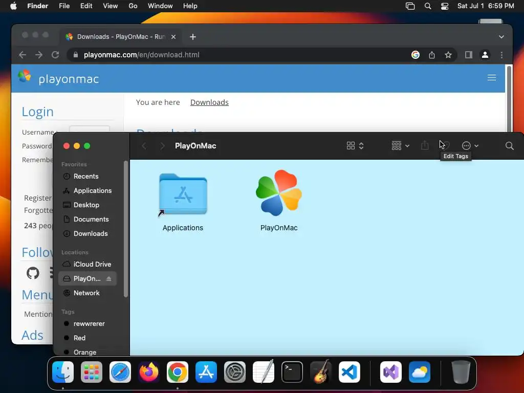524x393 pixels.
Task: Open Chrome three-dot menu
Action: [x=501, y=55]
